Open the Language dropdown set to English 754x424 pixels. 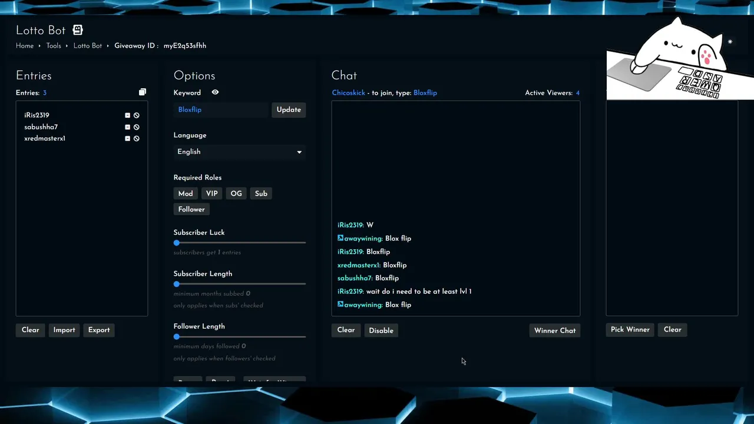pos(240,152)
